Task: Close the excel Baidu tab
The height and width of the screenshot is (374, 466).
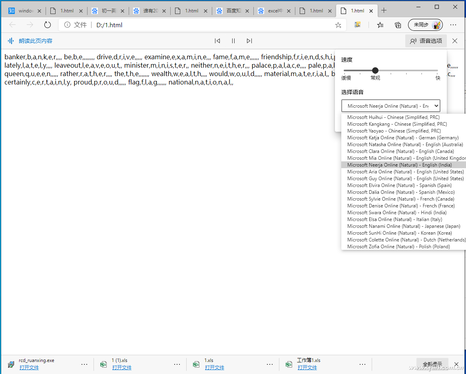Action: click(288, 11)
